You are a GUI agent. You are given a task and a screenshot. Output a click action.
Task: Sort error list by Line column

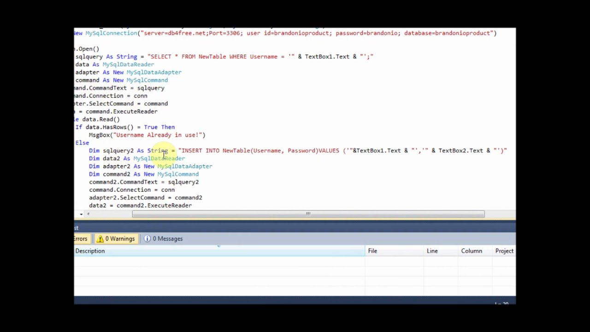tap(441, 251)
